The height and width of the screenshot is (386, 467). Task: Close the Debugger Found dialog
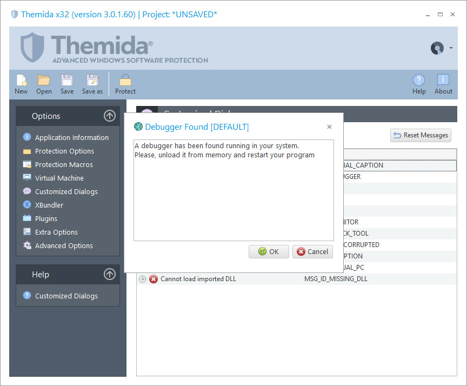(x=329, y=127)
